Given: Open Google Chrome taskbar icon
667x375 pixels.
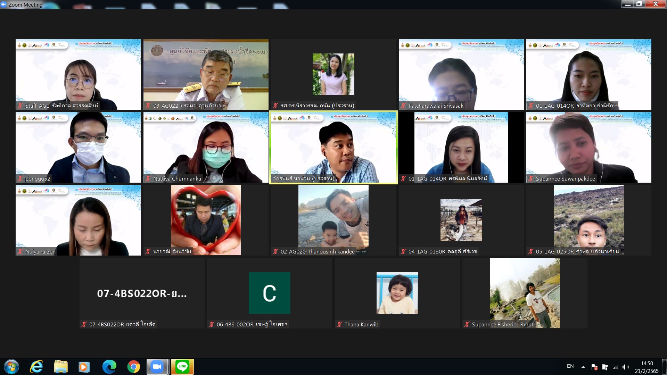Looking at the screenshot, I should point(133,367).
